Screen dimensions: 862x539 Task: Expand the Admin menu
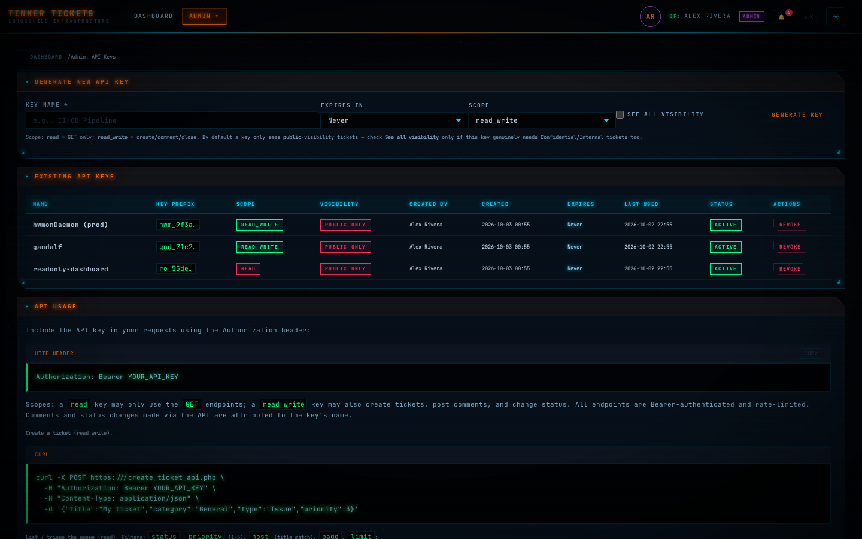click(204, 16)
